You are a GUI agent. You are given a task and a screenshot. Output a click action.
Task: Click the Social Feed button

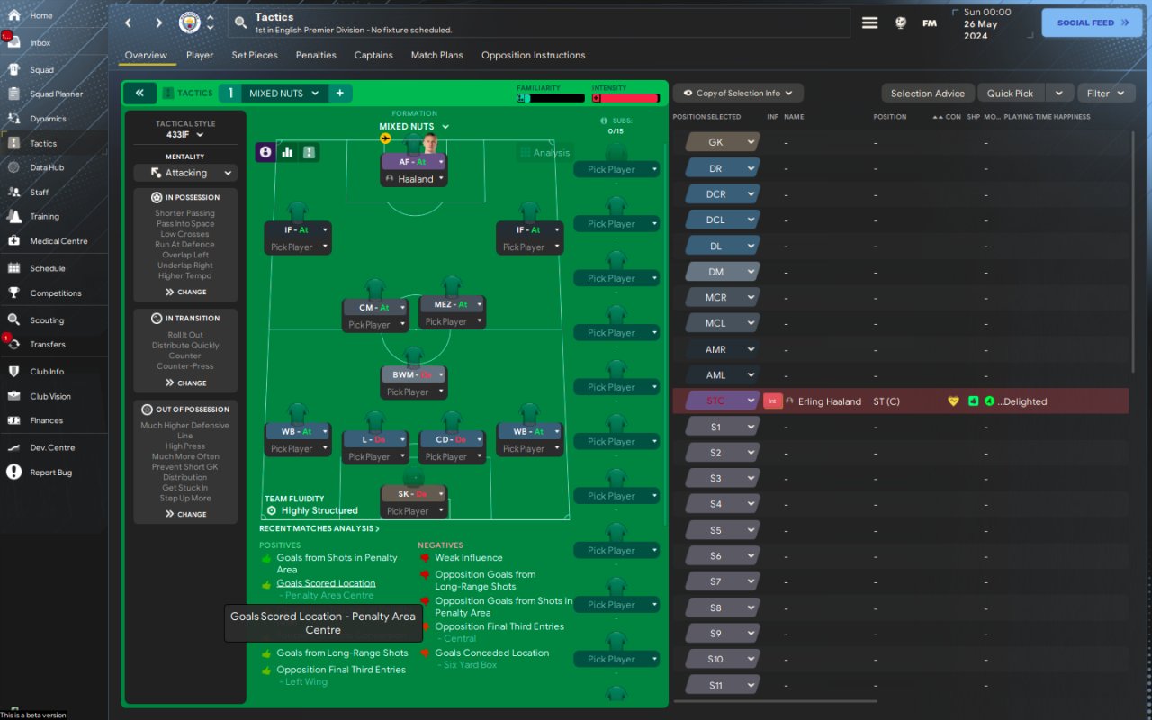pos(1092,22)
